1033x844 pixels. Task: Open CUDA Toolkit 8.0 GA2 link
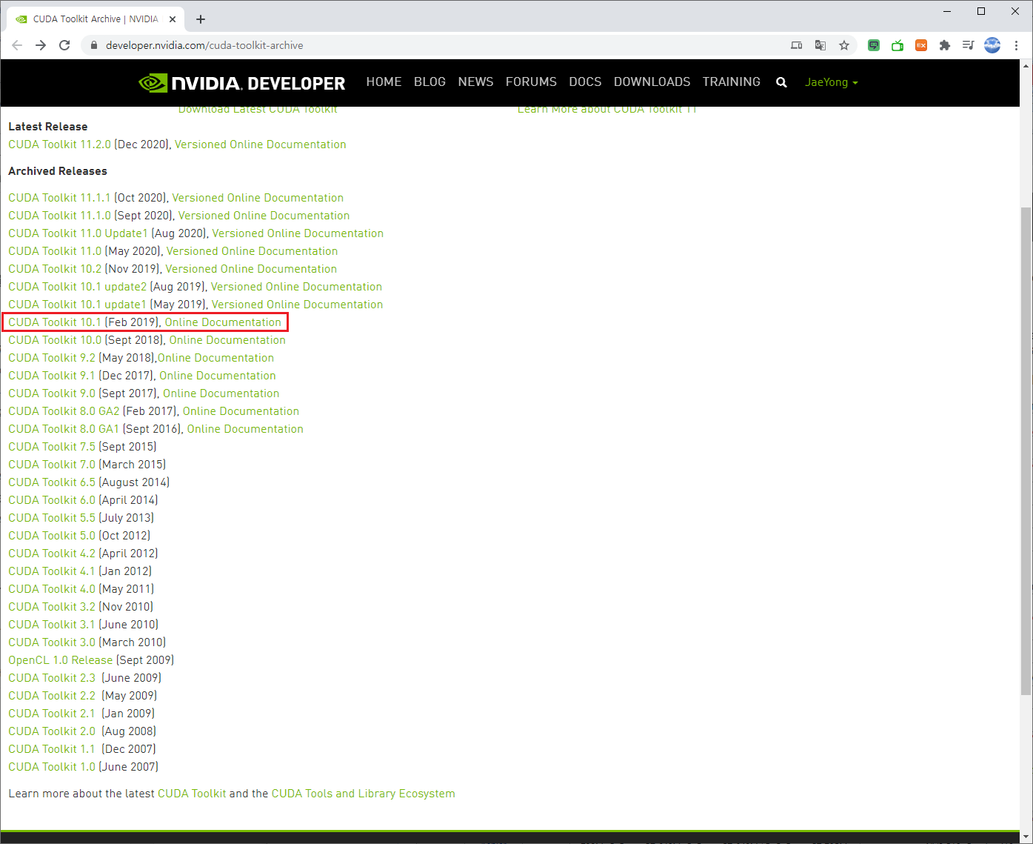64,411
